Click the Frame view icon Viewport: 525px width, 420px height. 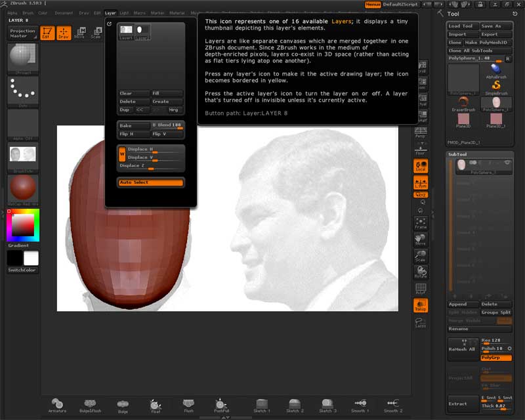421,223
